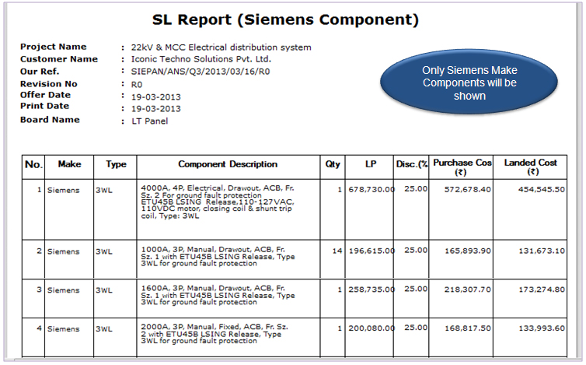Click landed cost 173,274.80
Image resolution: width=586 pixels, height=365 pixels.
[x=542, y=290]
